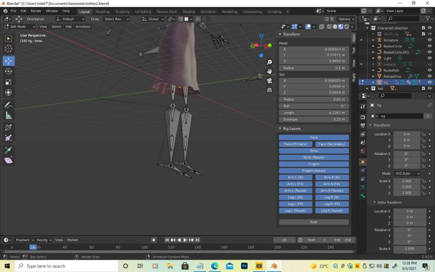
Task: Open XYZ Euler rotation mode dropdown
Action: 407,174
